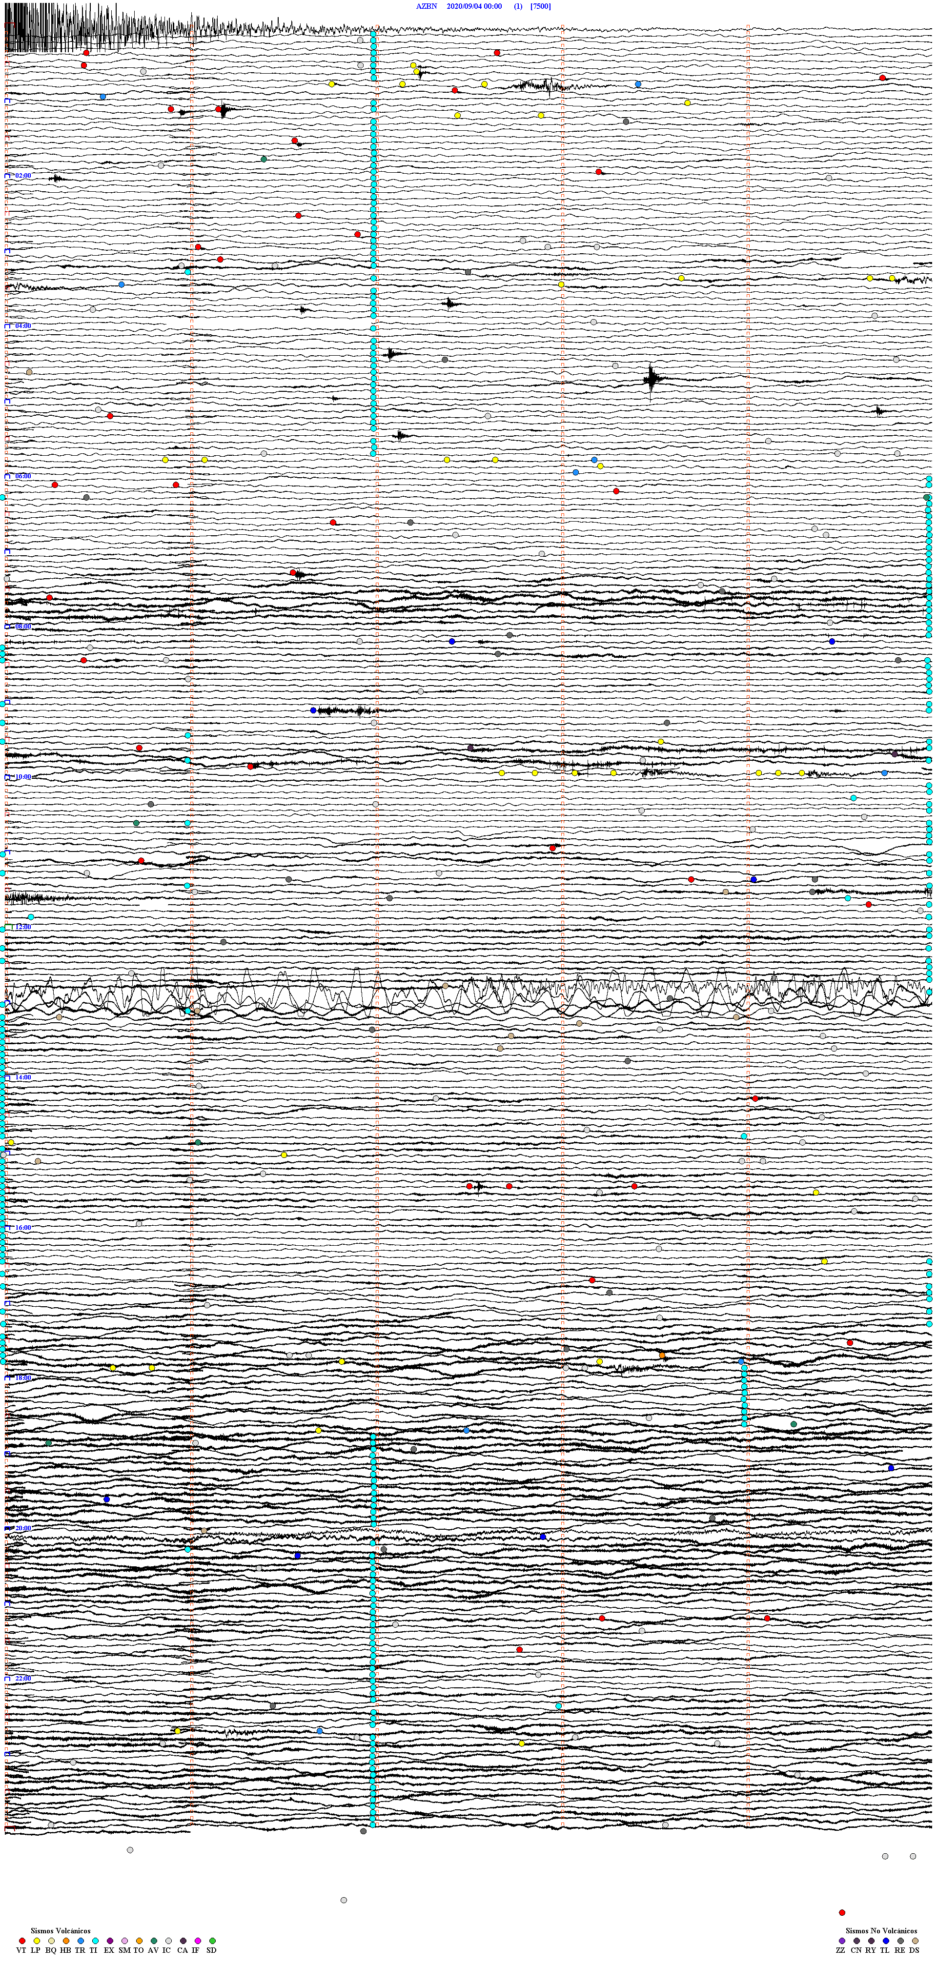Image resolution: width=937 pixels, height=1965 pixels.
Task: Pick the magenta IF legend marker
Action: pyautogui.click(x=198, y=1941)
